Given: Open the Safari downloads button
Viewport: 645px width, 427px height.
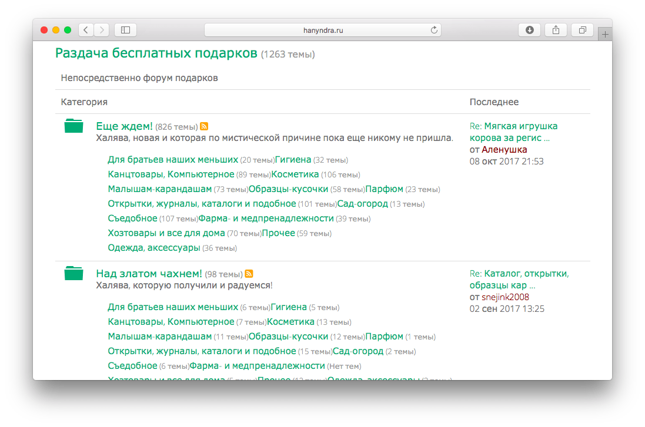Looking at the screenshot, I should pyautogui.click(x=529, y=30).
